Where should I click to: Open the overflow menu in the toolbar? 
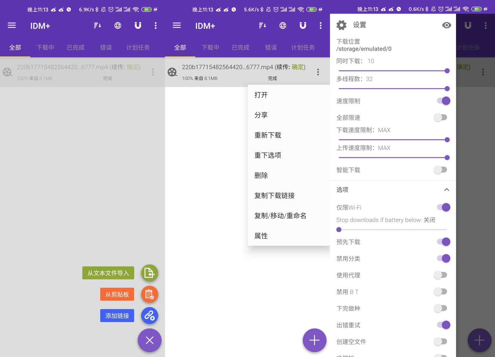(x=155, y=25)
